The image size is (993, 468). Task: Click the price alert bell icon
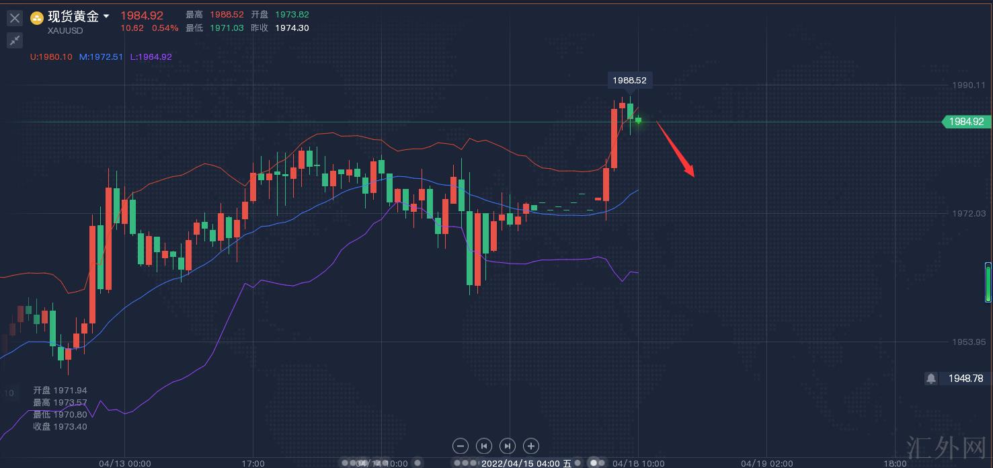[931, 379]
